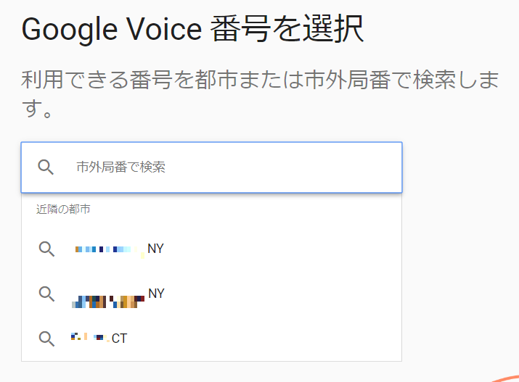Click the blurred city name in the second suggestion
This screenshot has height=382, width=519.
(x=108, y=302)
